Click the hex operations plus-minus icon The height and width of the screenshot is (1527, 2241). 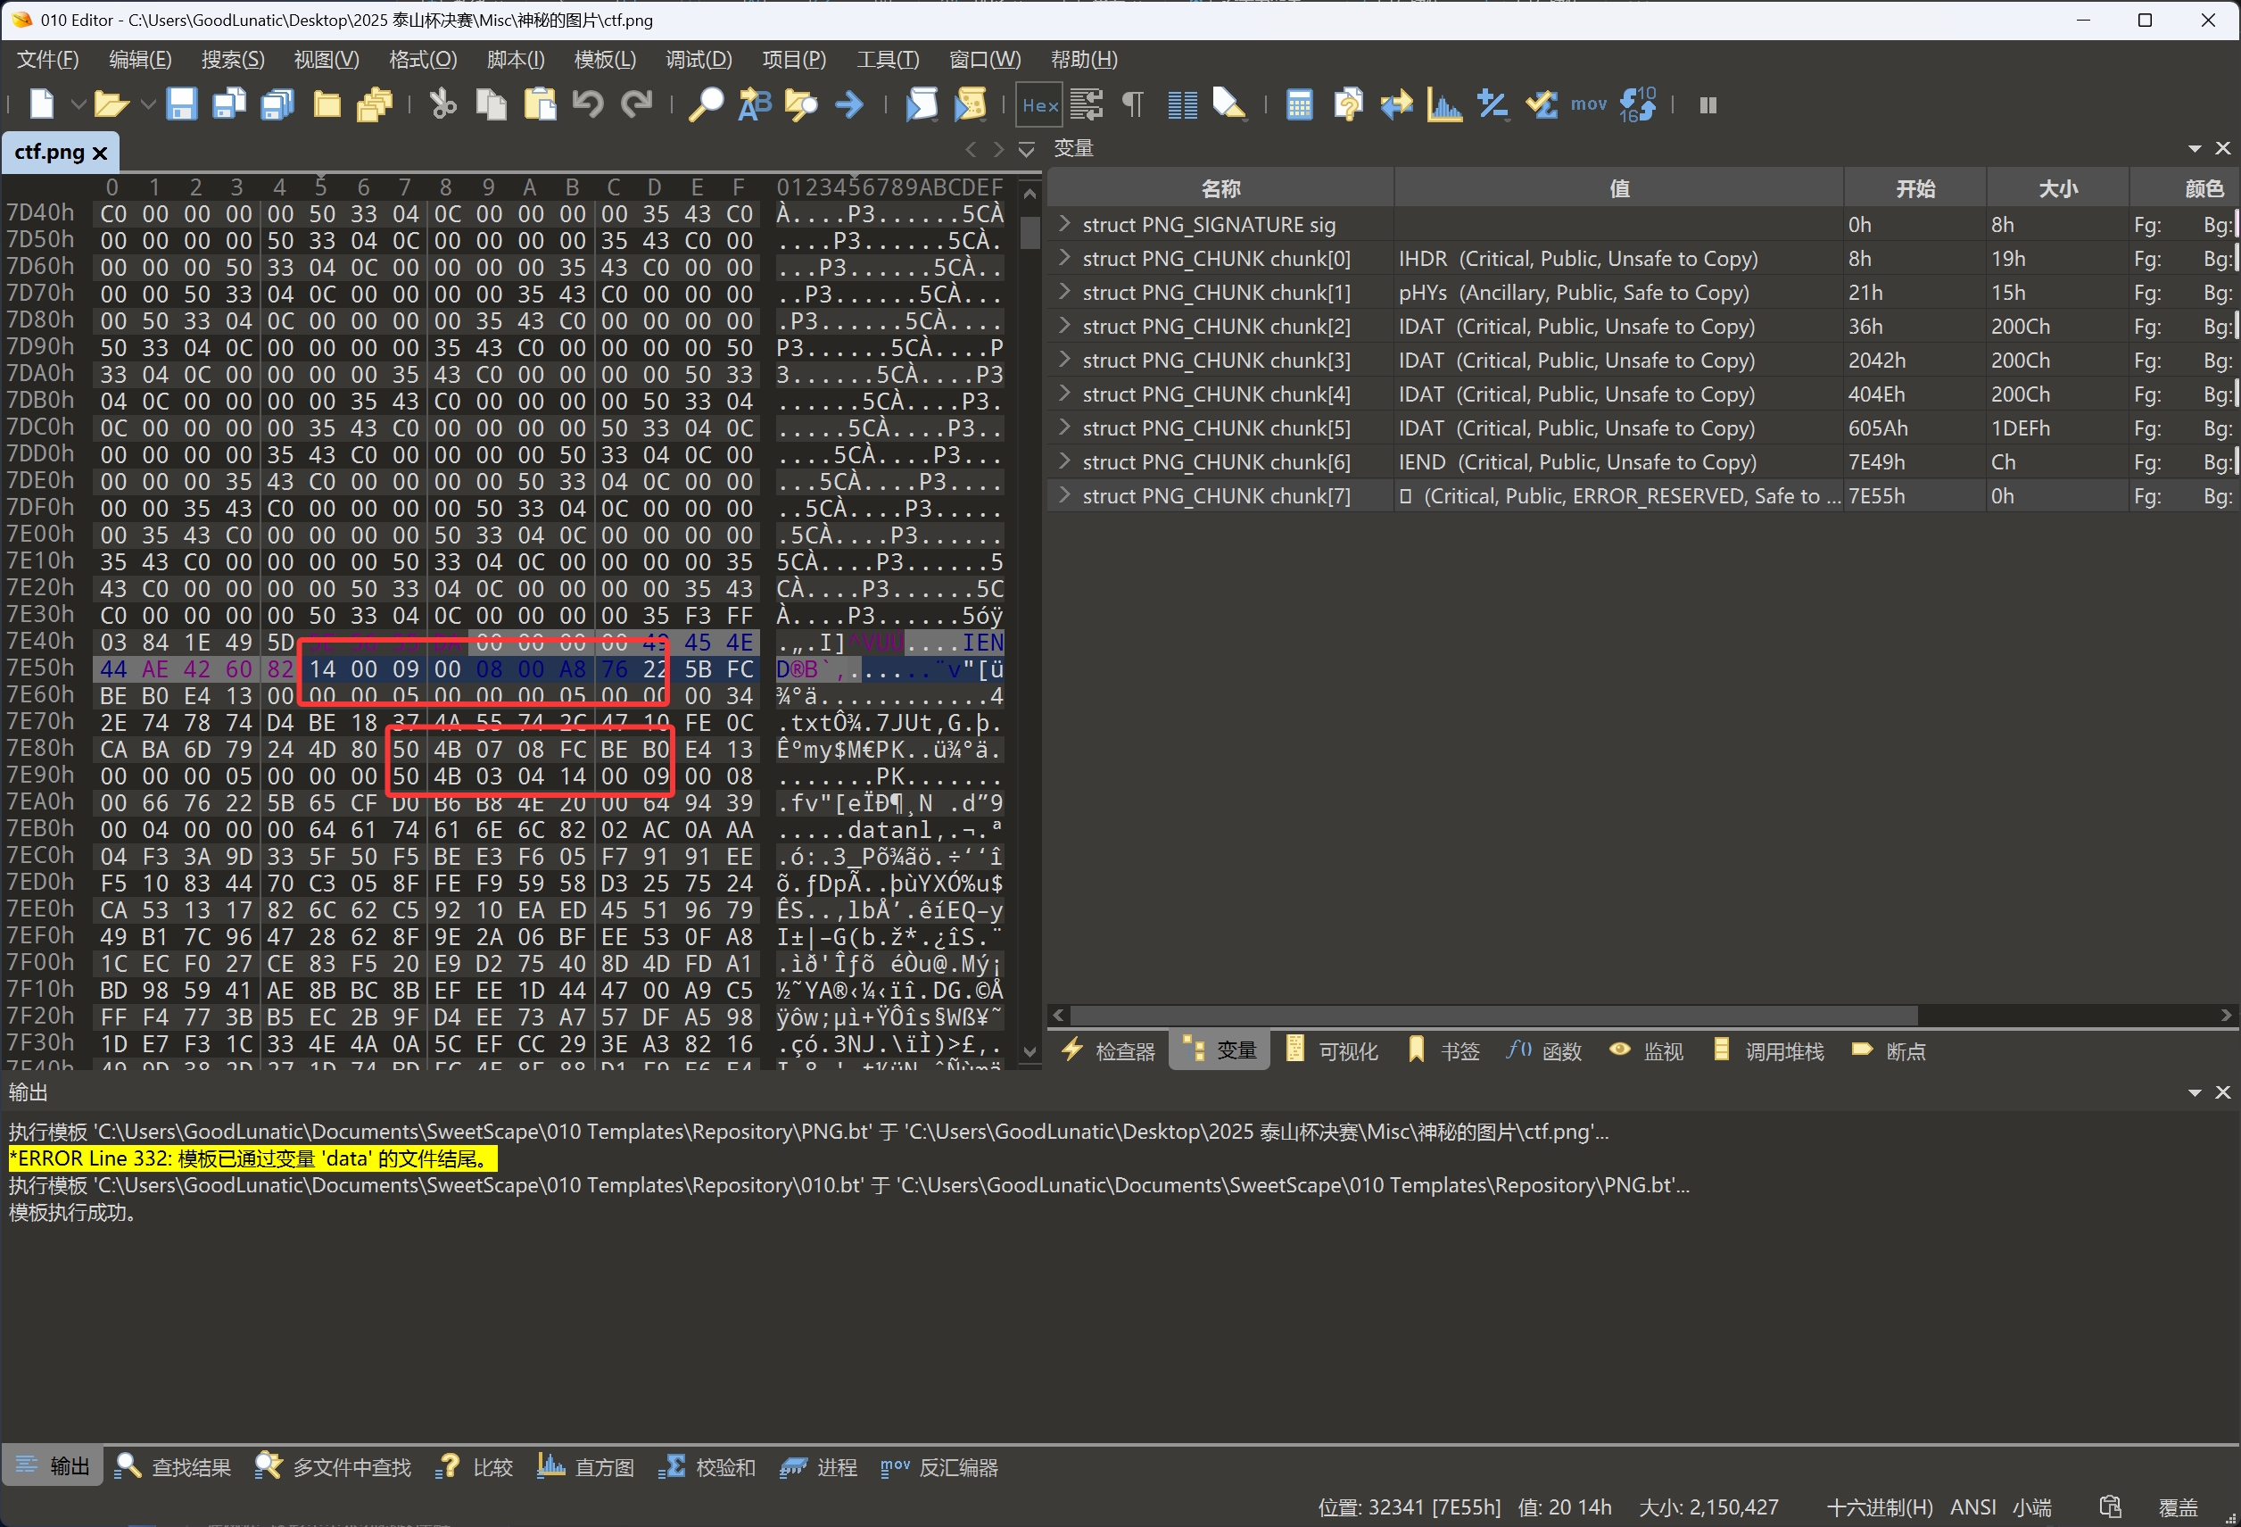[1493, 104]
